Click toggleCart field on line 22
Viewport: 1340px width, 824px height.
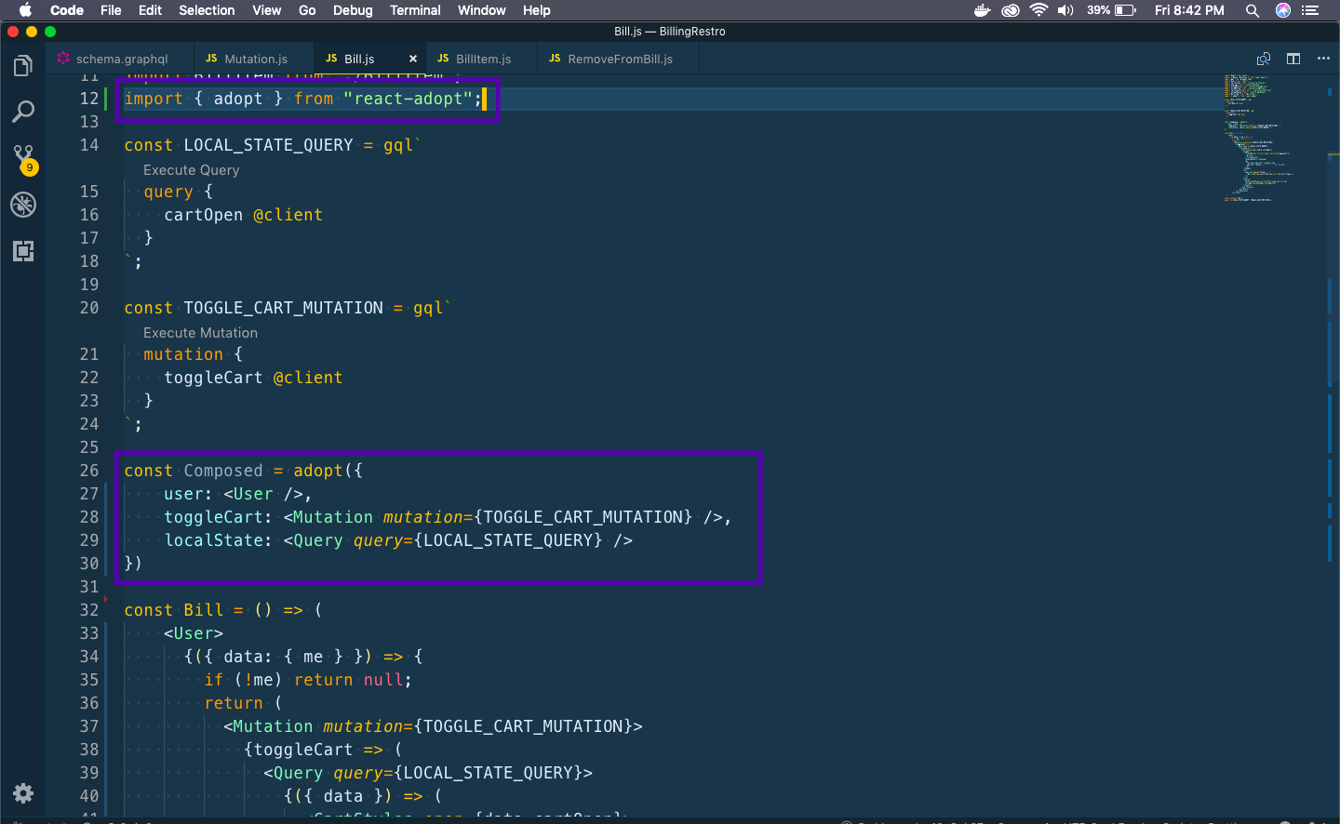(x=213, y=378)
